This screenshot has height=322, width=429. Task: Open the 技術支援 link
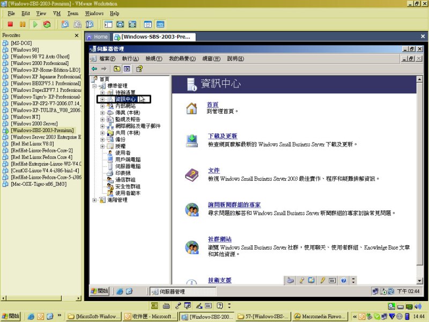tap(220, 280)
